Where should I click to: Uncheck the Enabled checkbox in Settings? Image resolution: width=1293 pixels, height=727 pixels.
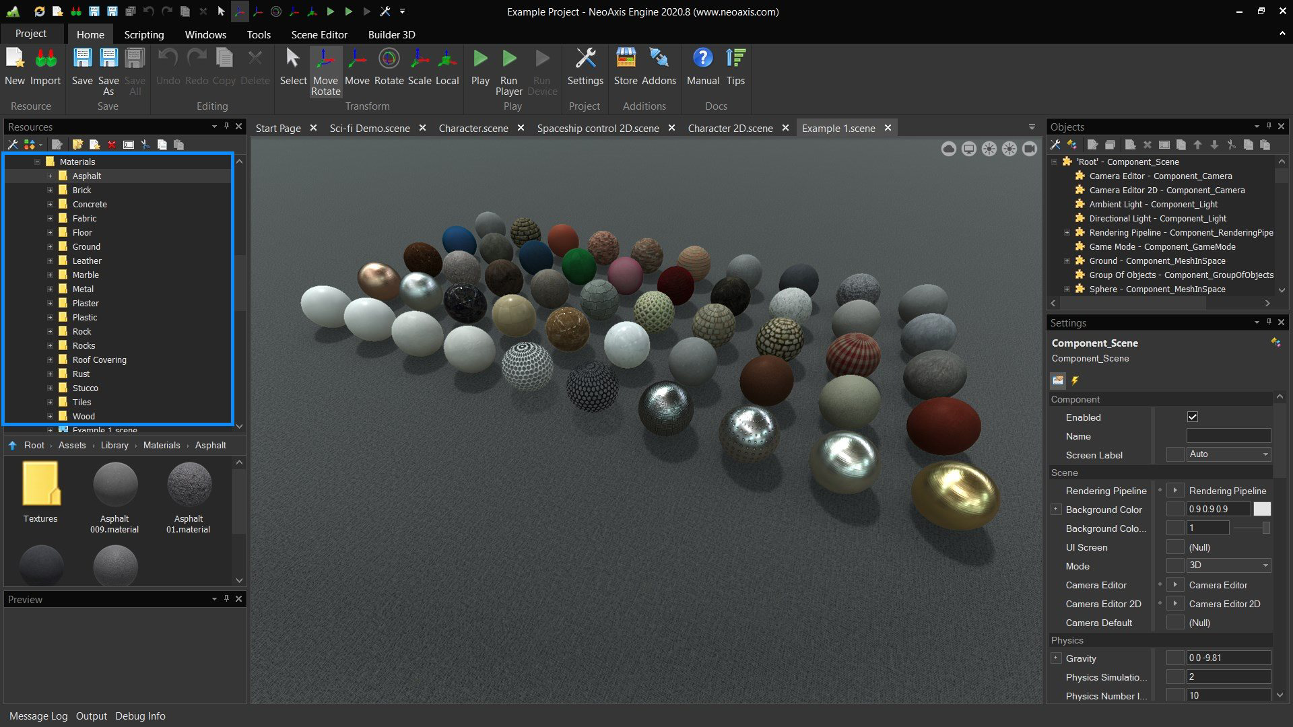[1193, 417]
